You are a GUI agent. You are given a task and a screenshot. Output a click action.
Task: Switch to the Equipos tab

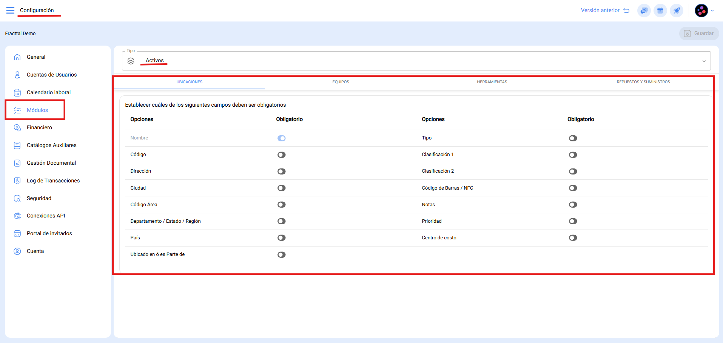click(341, 82)
